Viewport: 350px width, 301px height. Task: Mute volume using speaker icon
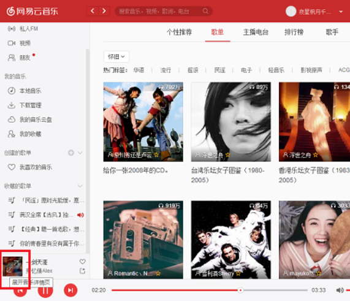pyautogui.click(x=340, y=290)
